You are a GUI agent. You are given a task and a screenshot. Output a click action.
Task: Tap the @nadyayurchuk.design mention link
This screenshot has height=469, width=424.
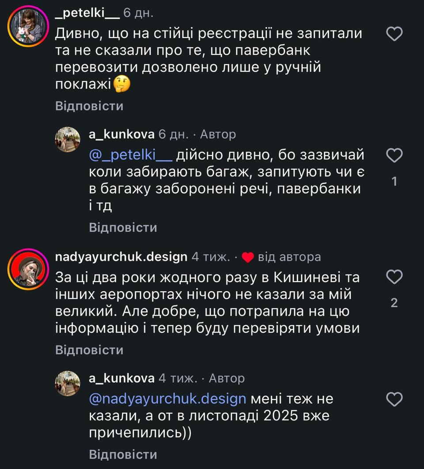click(x=167, y=399)
